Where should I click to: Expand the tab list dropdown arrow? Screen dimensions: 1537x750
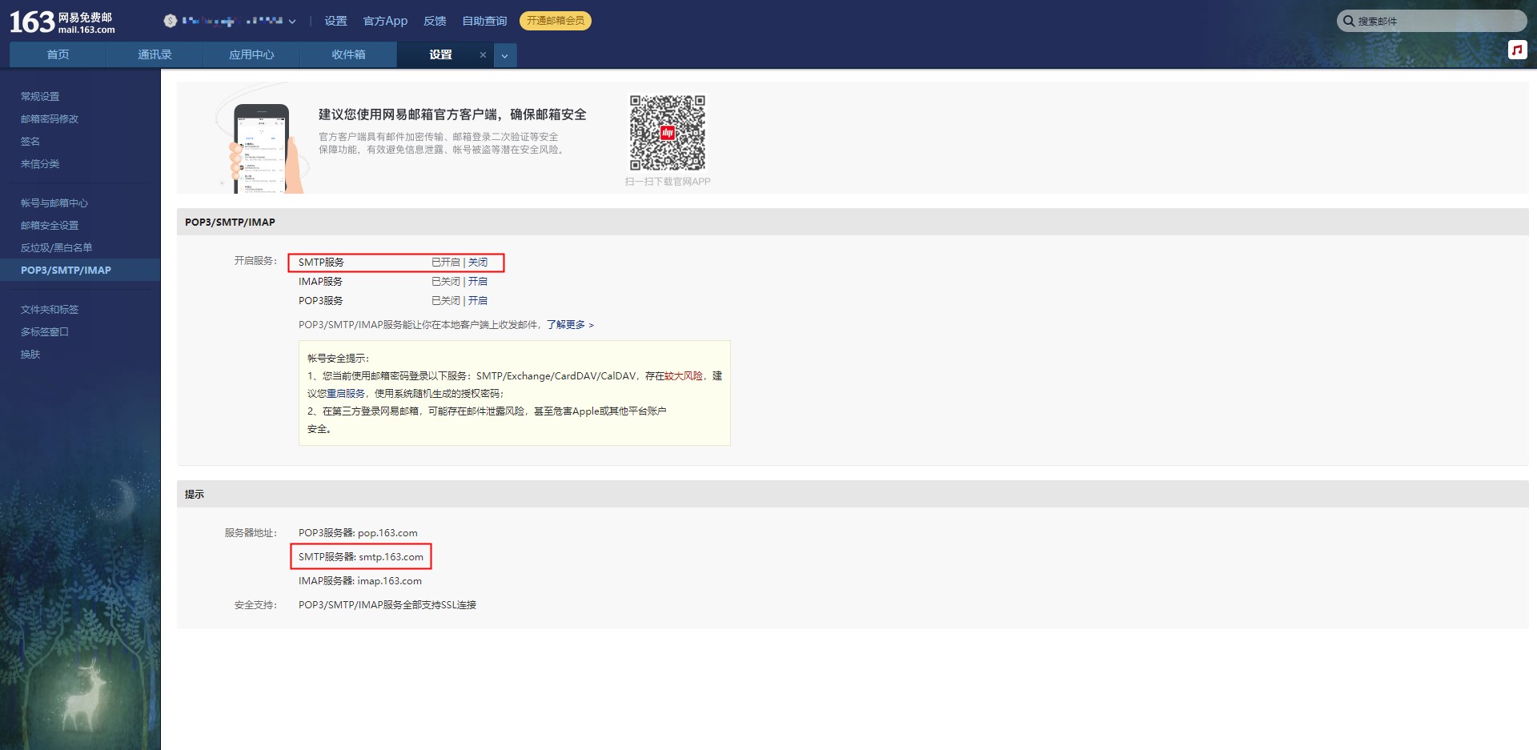click(x=504, y=55)
